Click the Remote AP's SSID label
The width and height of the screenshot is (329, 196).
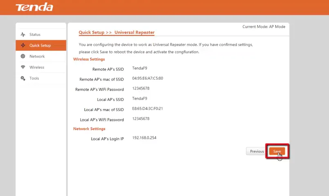[108, 69]
